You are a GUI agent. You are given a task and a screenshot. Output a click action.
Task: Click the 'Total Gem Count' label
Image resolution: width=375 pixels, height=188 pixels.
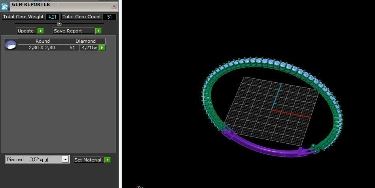(82, 17)
